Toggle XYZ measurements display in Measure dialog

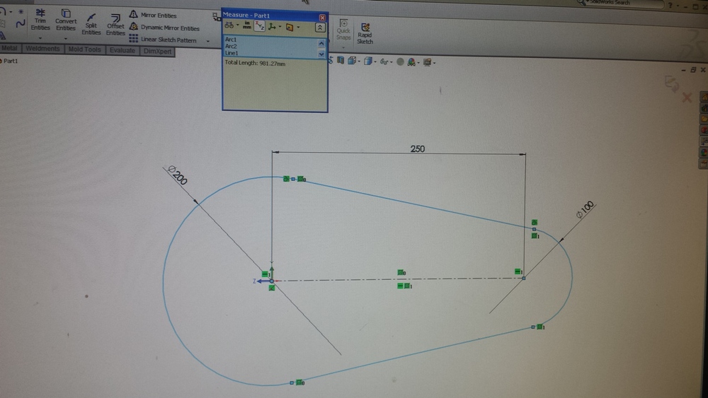pos(259,26)
